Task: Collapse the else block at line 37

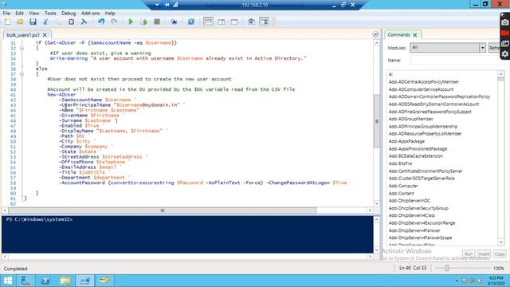Action: (22, 74)
